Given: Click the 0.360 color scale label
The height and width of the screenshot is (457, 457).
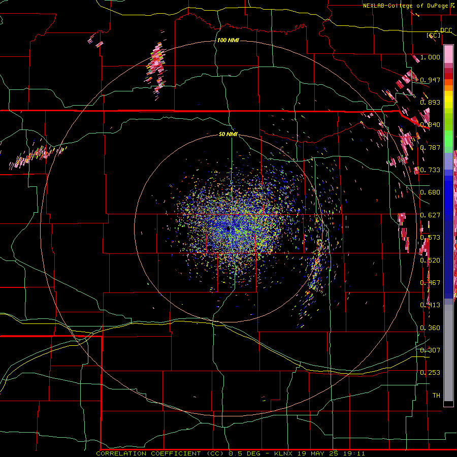Looking at the screenshot, I should (x=430, y=328).
